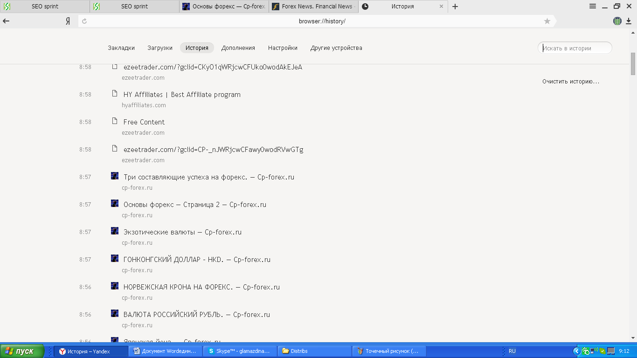Click the hyaffiliates.com domain text
Viewport: 637px width, 358px height.
144,105
